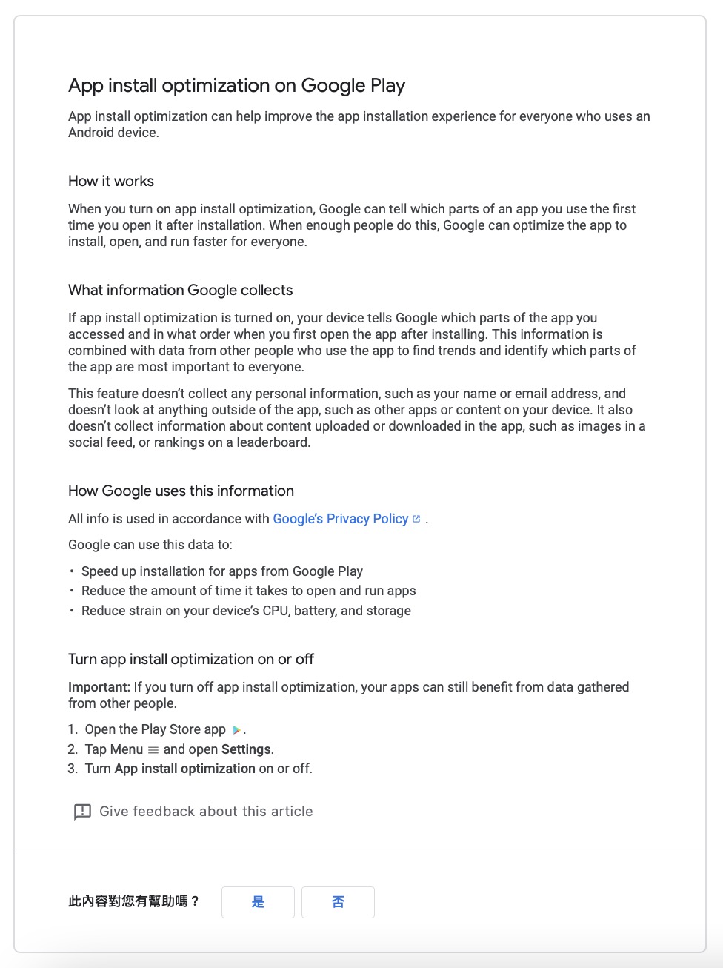
Task: Click the hamburger Menu icon in step 2
Action: point(153,750)
